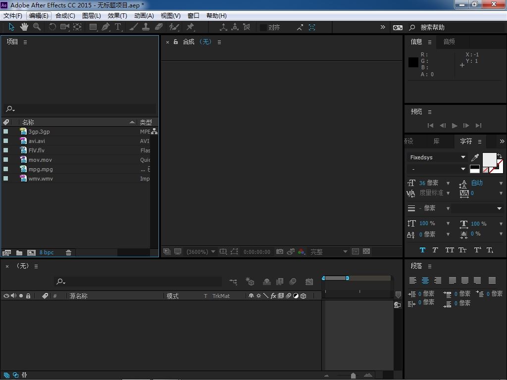This screenshot has height=380, width=507.
Task: Select the Rotation tool
Action: (52, 27)
